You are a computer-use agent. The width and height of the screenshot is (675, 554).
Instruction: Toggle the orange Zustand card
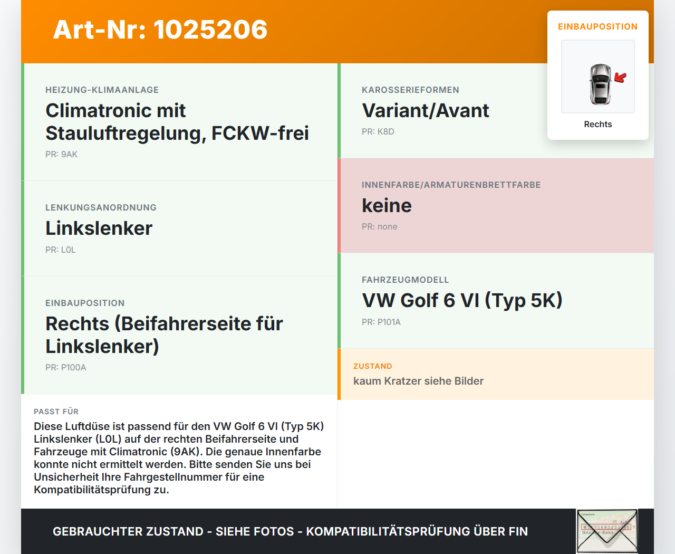click(496, 374)
